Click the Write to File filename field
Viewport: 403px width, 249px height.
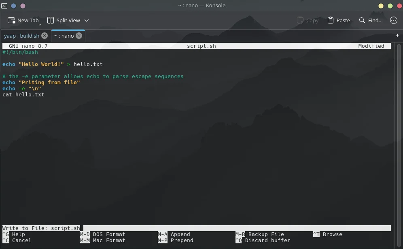point(197,228)
